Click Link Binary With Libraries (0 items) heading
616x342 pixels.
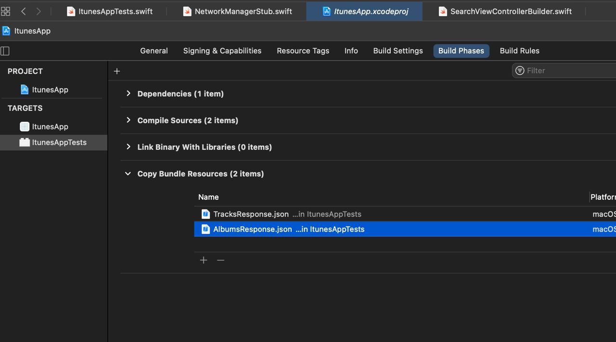[205, 147]
